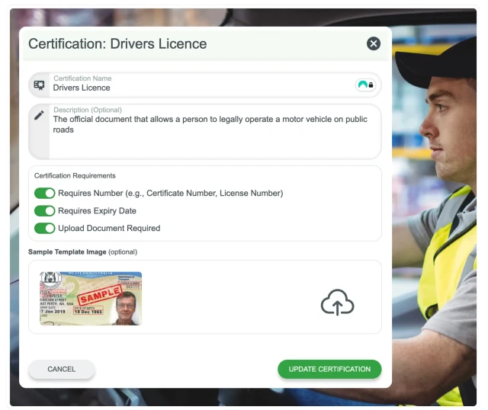Open the sample licence thumbnail image
The height and width of the screenshot is (410, 488).
click(91, 298)
